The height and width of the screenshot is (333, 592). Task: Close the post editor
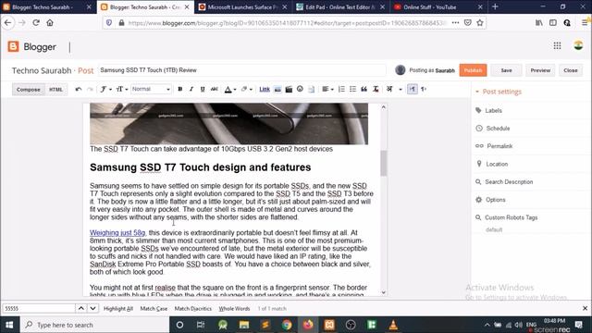[570, 70]
